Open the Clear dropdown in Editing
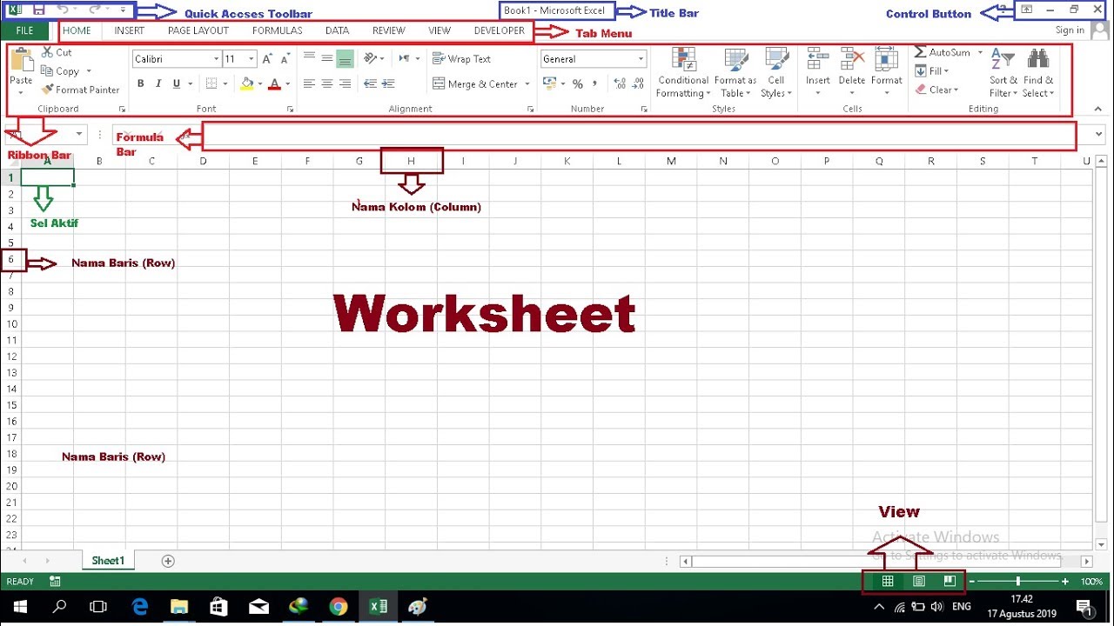The height and width of the screenshot is (626, 1114). coord(936,90)
